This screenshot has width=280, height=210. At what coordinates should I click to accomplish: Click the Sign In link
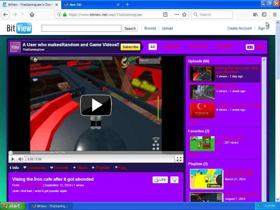click(x=263, y=28)
